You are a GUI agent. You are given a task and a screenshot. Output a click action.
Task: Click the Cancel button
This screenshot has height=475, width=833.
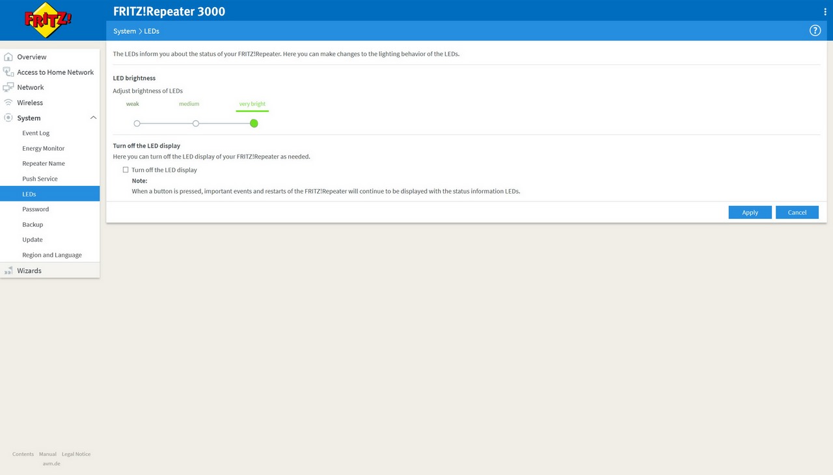797,212
